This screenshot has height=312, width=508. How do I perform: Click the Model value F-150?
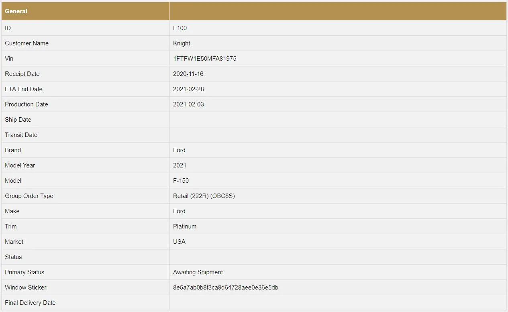click(181, 181)
